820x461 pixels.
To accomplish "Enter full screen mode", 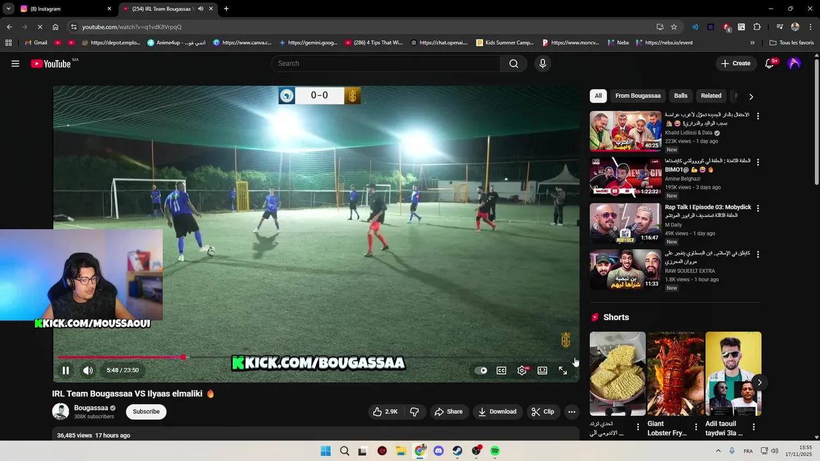I will 562,370.
